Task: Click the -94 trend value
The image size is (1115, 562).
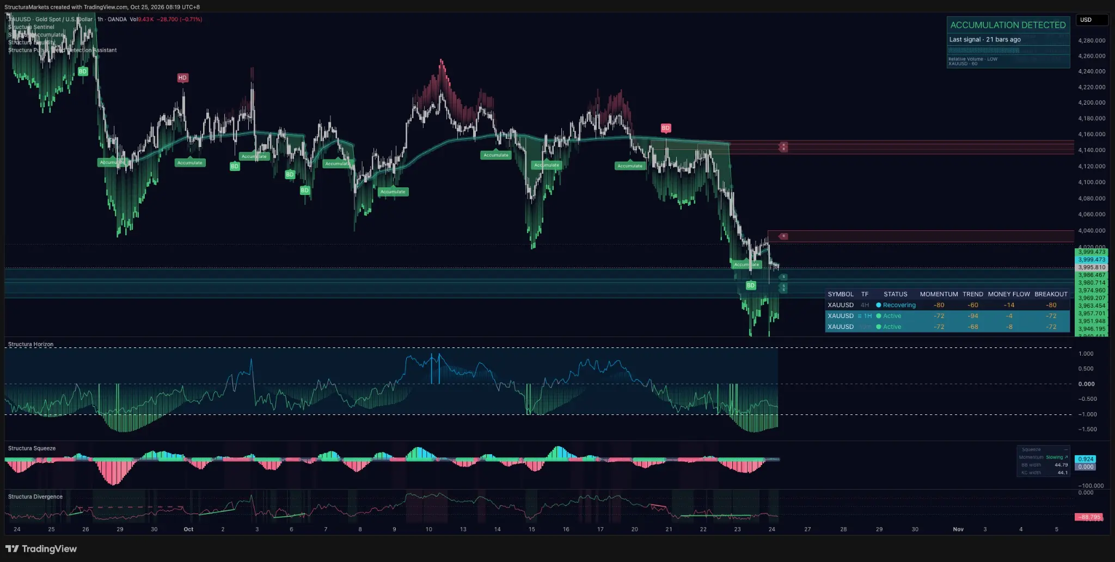Action: coord(973,316)
